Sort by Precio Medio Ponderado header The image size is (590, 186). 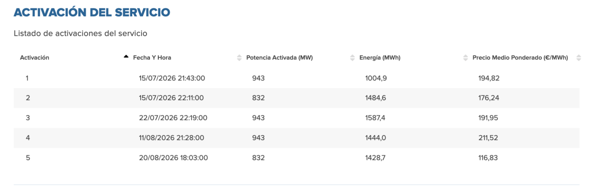[x=520, y=58]
